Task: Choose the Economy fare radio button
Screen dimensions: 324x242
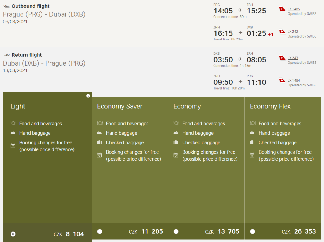Action: [176, 231]
